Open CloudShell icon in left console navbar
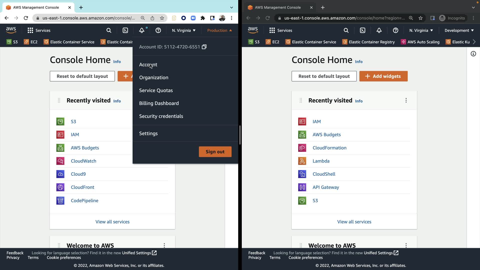Screen dimensions: 480x270 point(125,30)
